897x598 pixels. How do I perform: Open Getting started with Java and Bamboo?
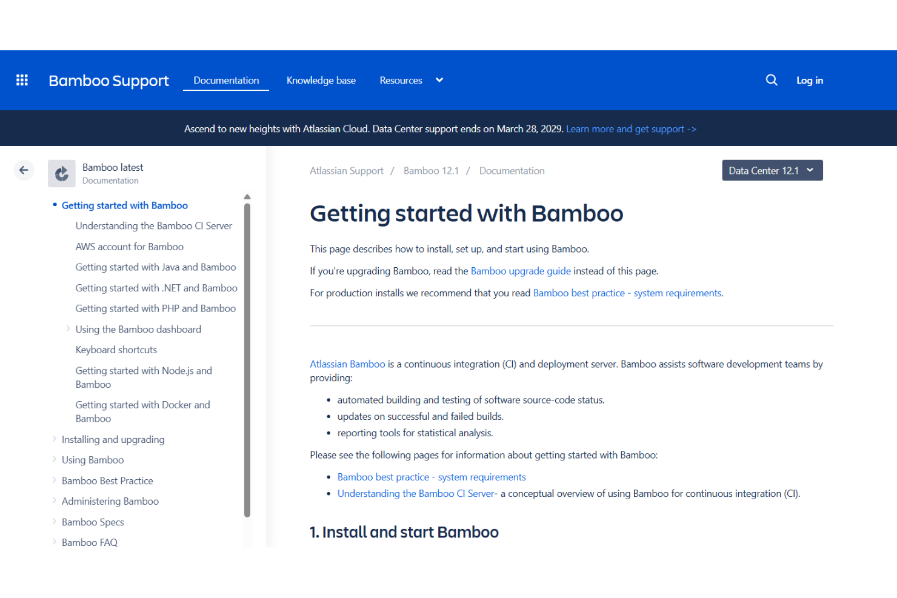coord(156,267)
